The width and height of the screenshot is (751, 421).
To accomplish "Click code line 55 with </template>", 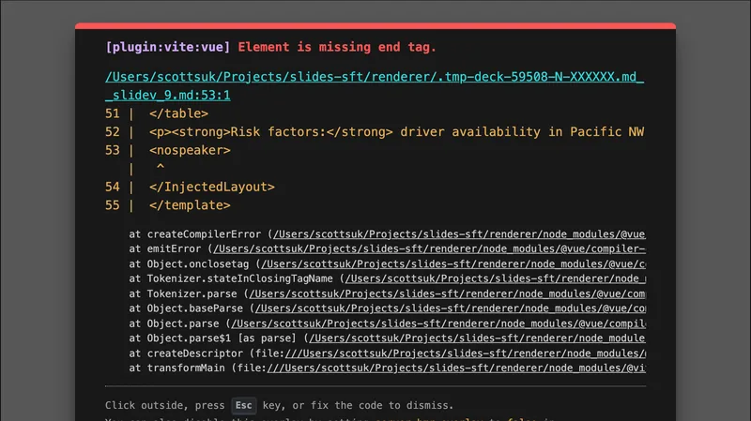I will (189, 205).
